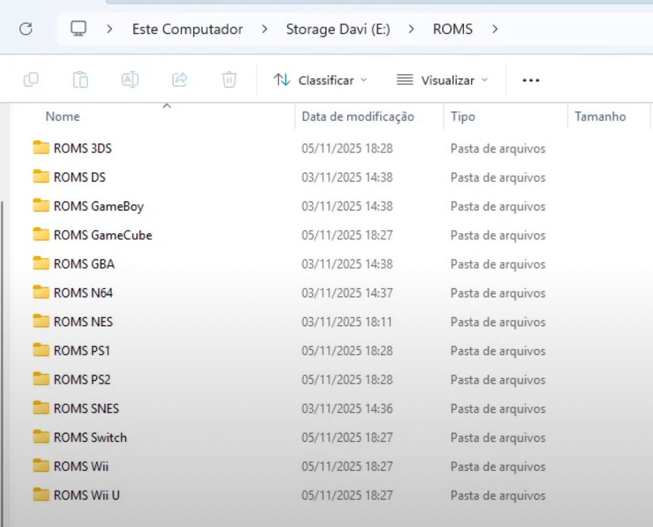The height and width of the screenshot is (527, 653).
Task: Expand chevron before Este Computador
Action: coord(110,29)
